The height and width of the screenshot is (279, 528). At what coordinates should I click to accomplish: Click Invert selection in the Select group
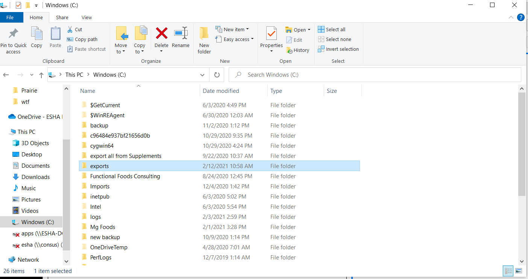(x=338, y=49)
